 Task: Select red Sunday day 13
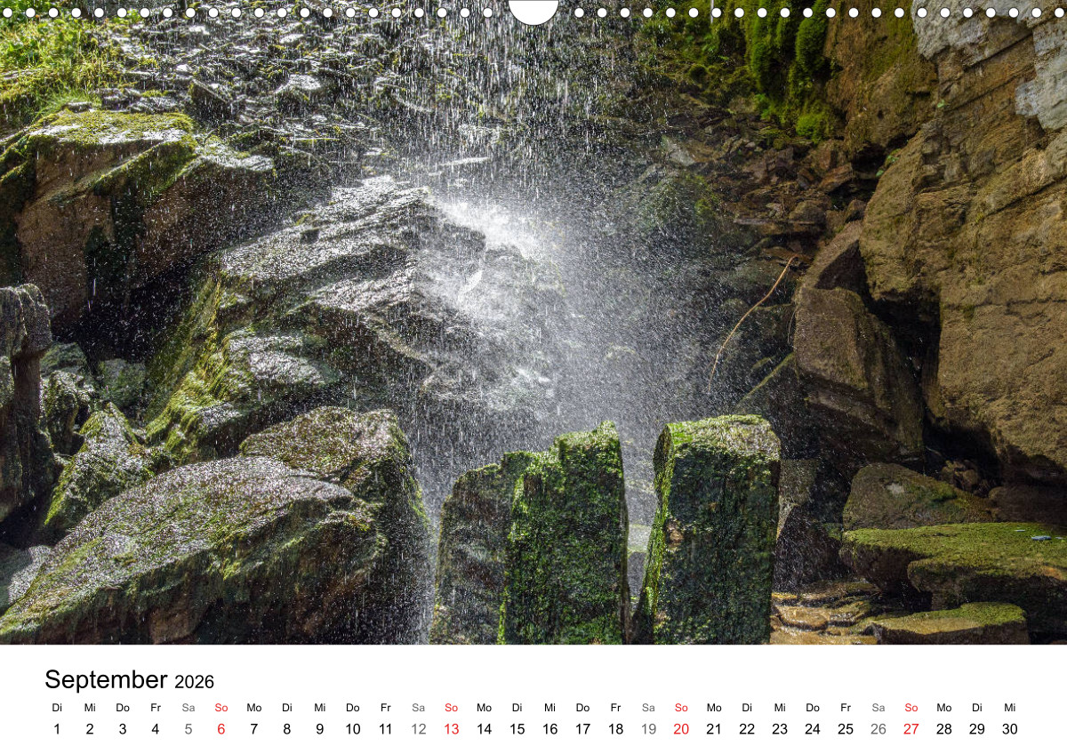tap(452, 729)
